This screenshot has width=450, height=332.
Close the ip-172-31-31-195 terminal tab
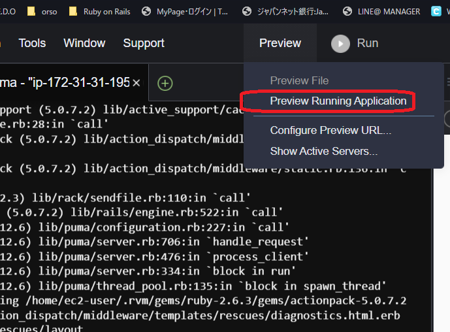137,83
